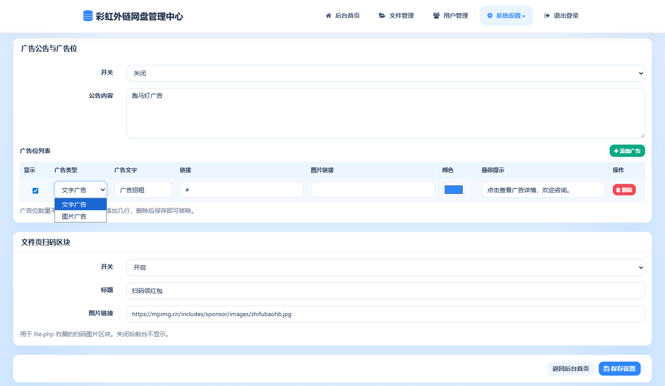Click the 公告内容 textarea containing 跑马灯广告
665x386 pixels.
point(386,113)
